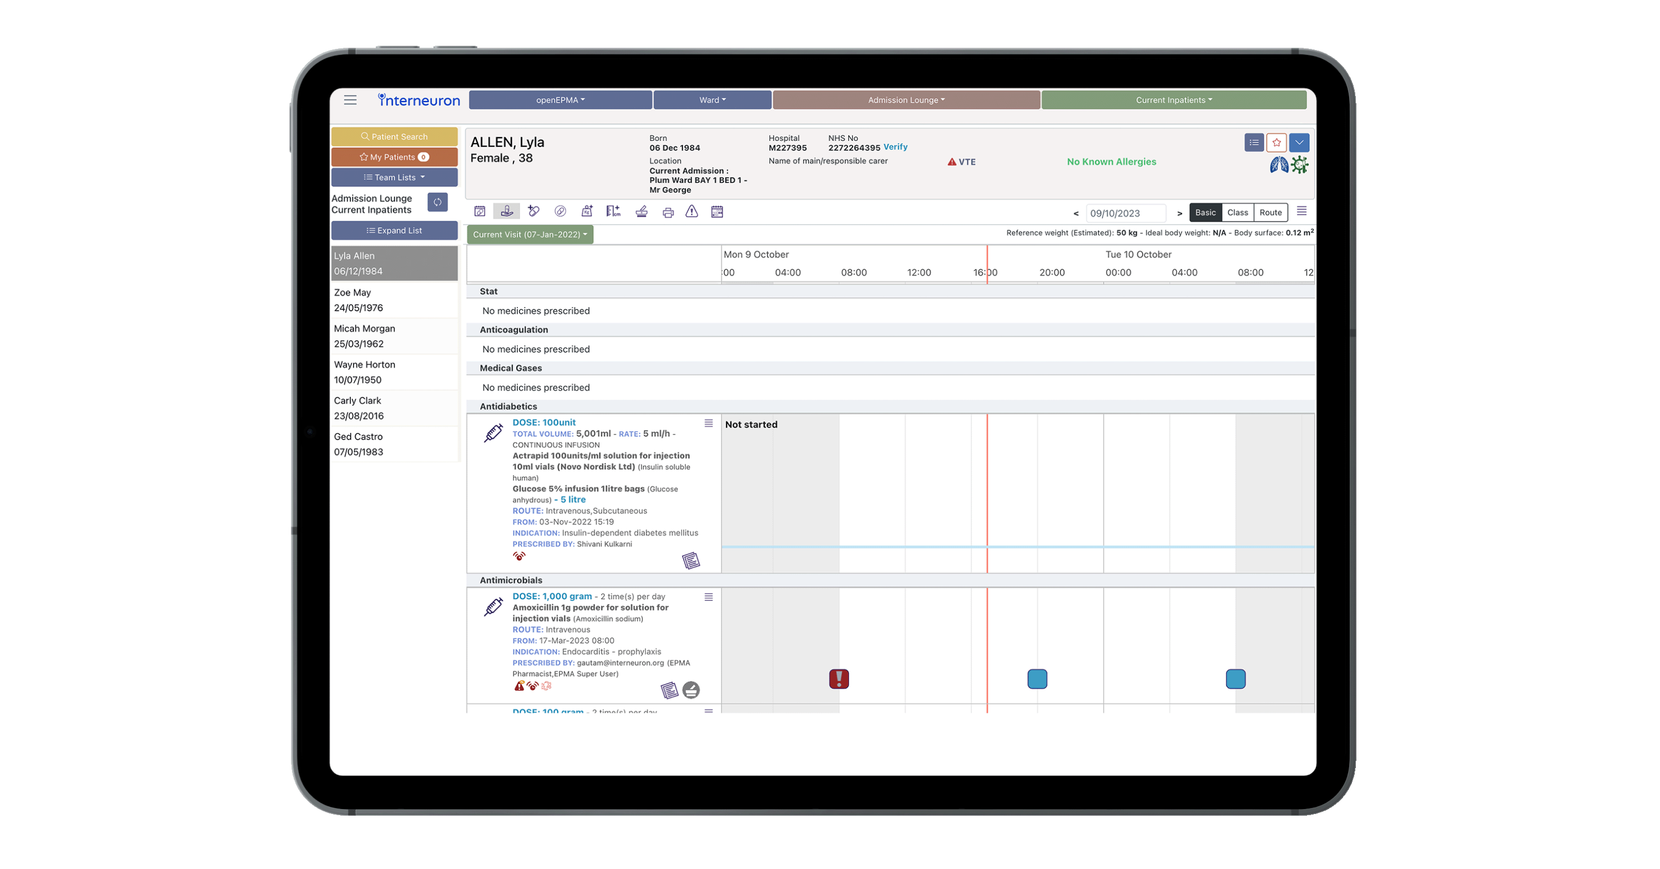This screenshot has height=869, width=1660.
Task: Open the openEPMA module dropdown
Action: (560, 100)
